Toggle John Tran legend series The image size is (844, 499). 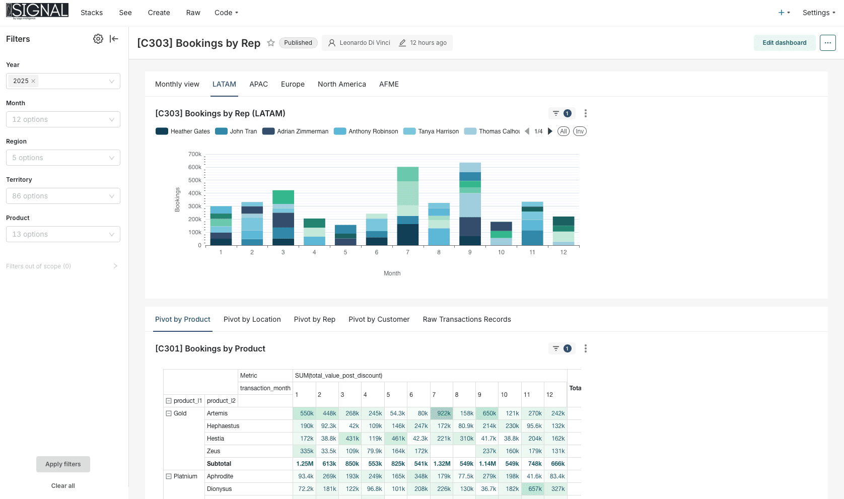[236, 131]
